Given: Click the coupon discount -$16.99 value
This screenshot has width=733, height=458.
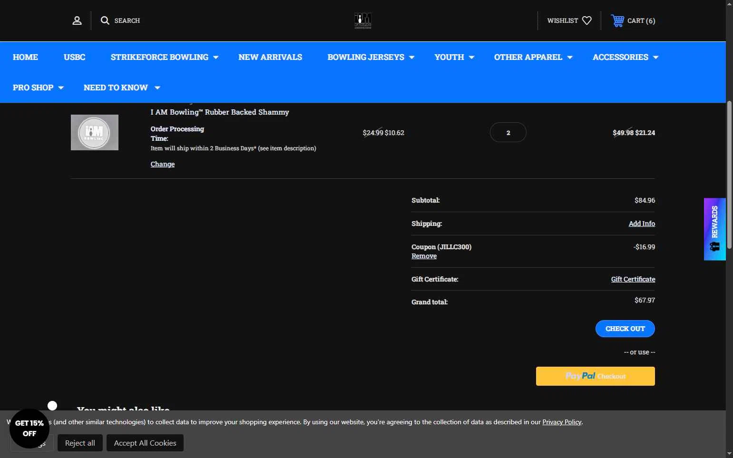Looking at the screenshot, I should [644, 247].
